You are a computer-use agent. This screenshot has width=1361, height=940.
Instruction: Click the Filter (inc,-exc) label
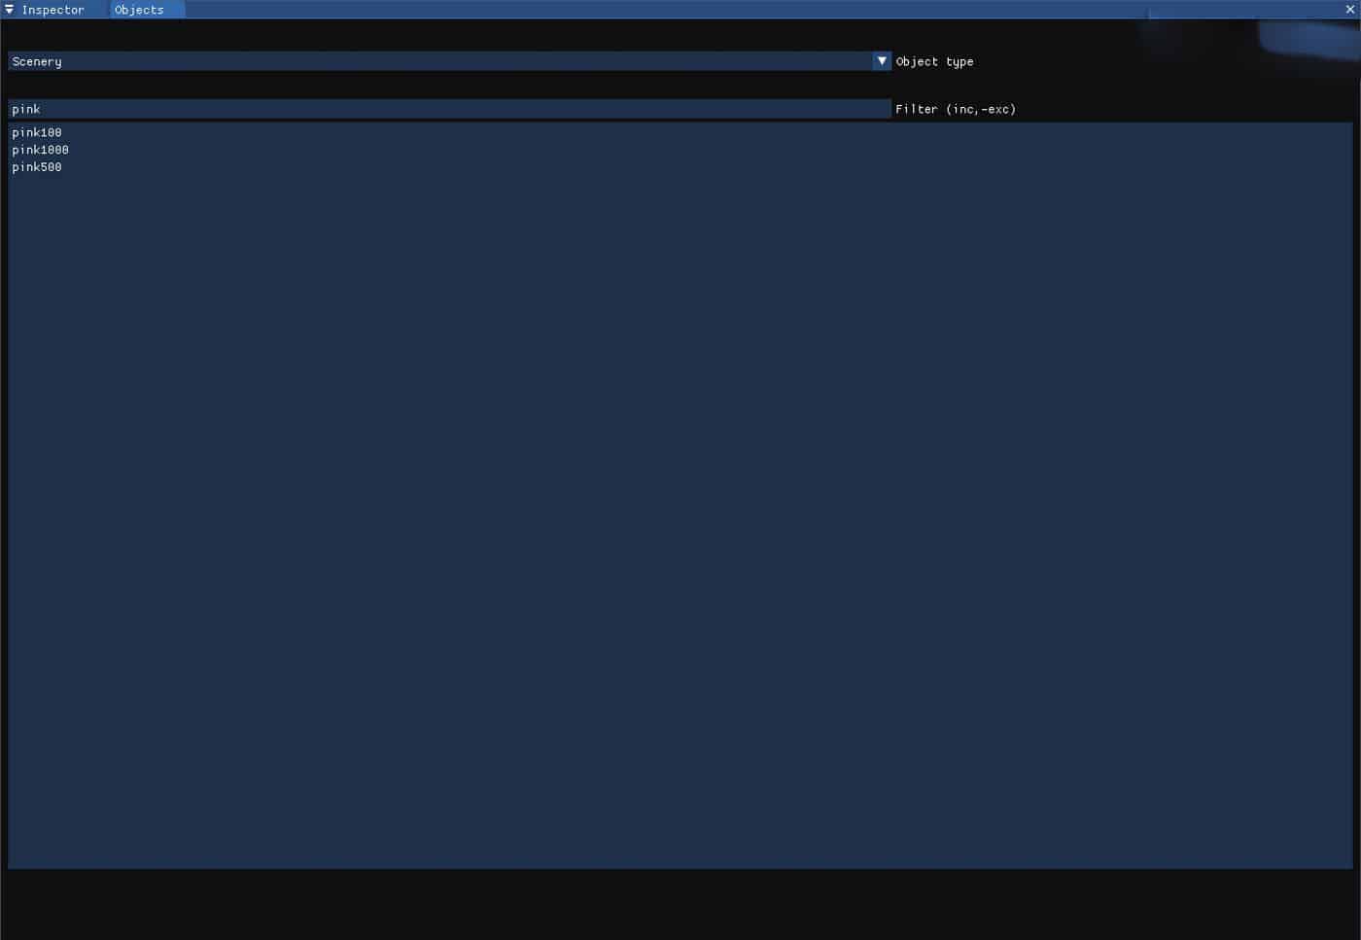pos(956,109)
